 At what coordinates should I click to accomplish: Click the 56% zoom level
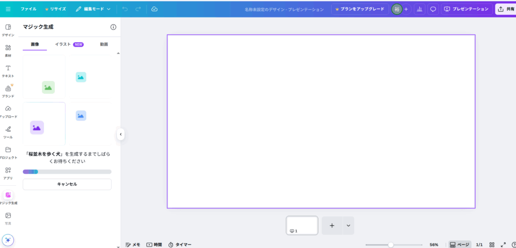(434, 244)
